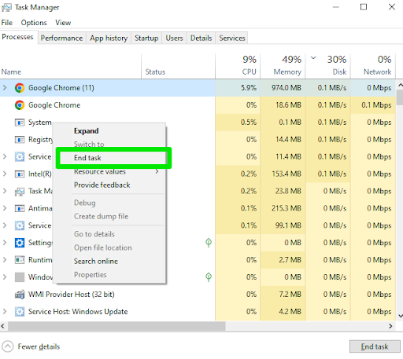Click the Runtime Broker process icon

[x=20, y=260]
